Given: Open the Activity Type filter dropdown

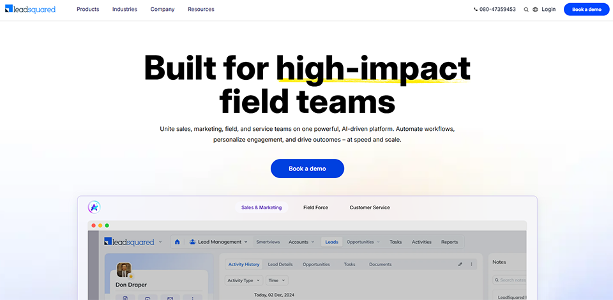Looking at the screenshot, I should (x=244, y=280).
